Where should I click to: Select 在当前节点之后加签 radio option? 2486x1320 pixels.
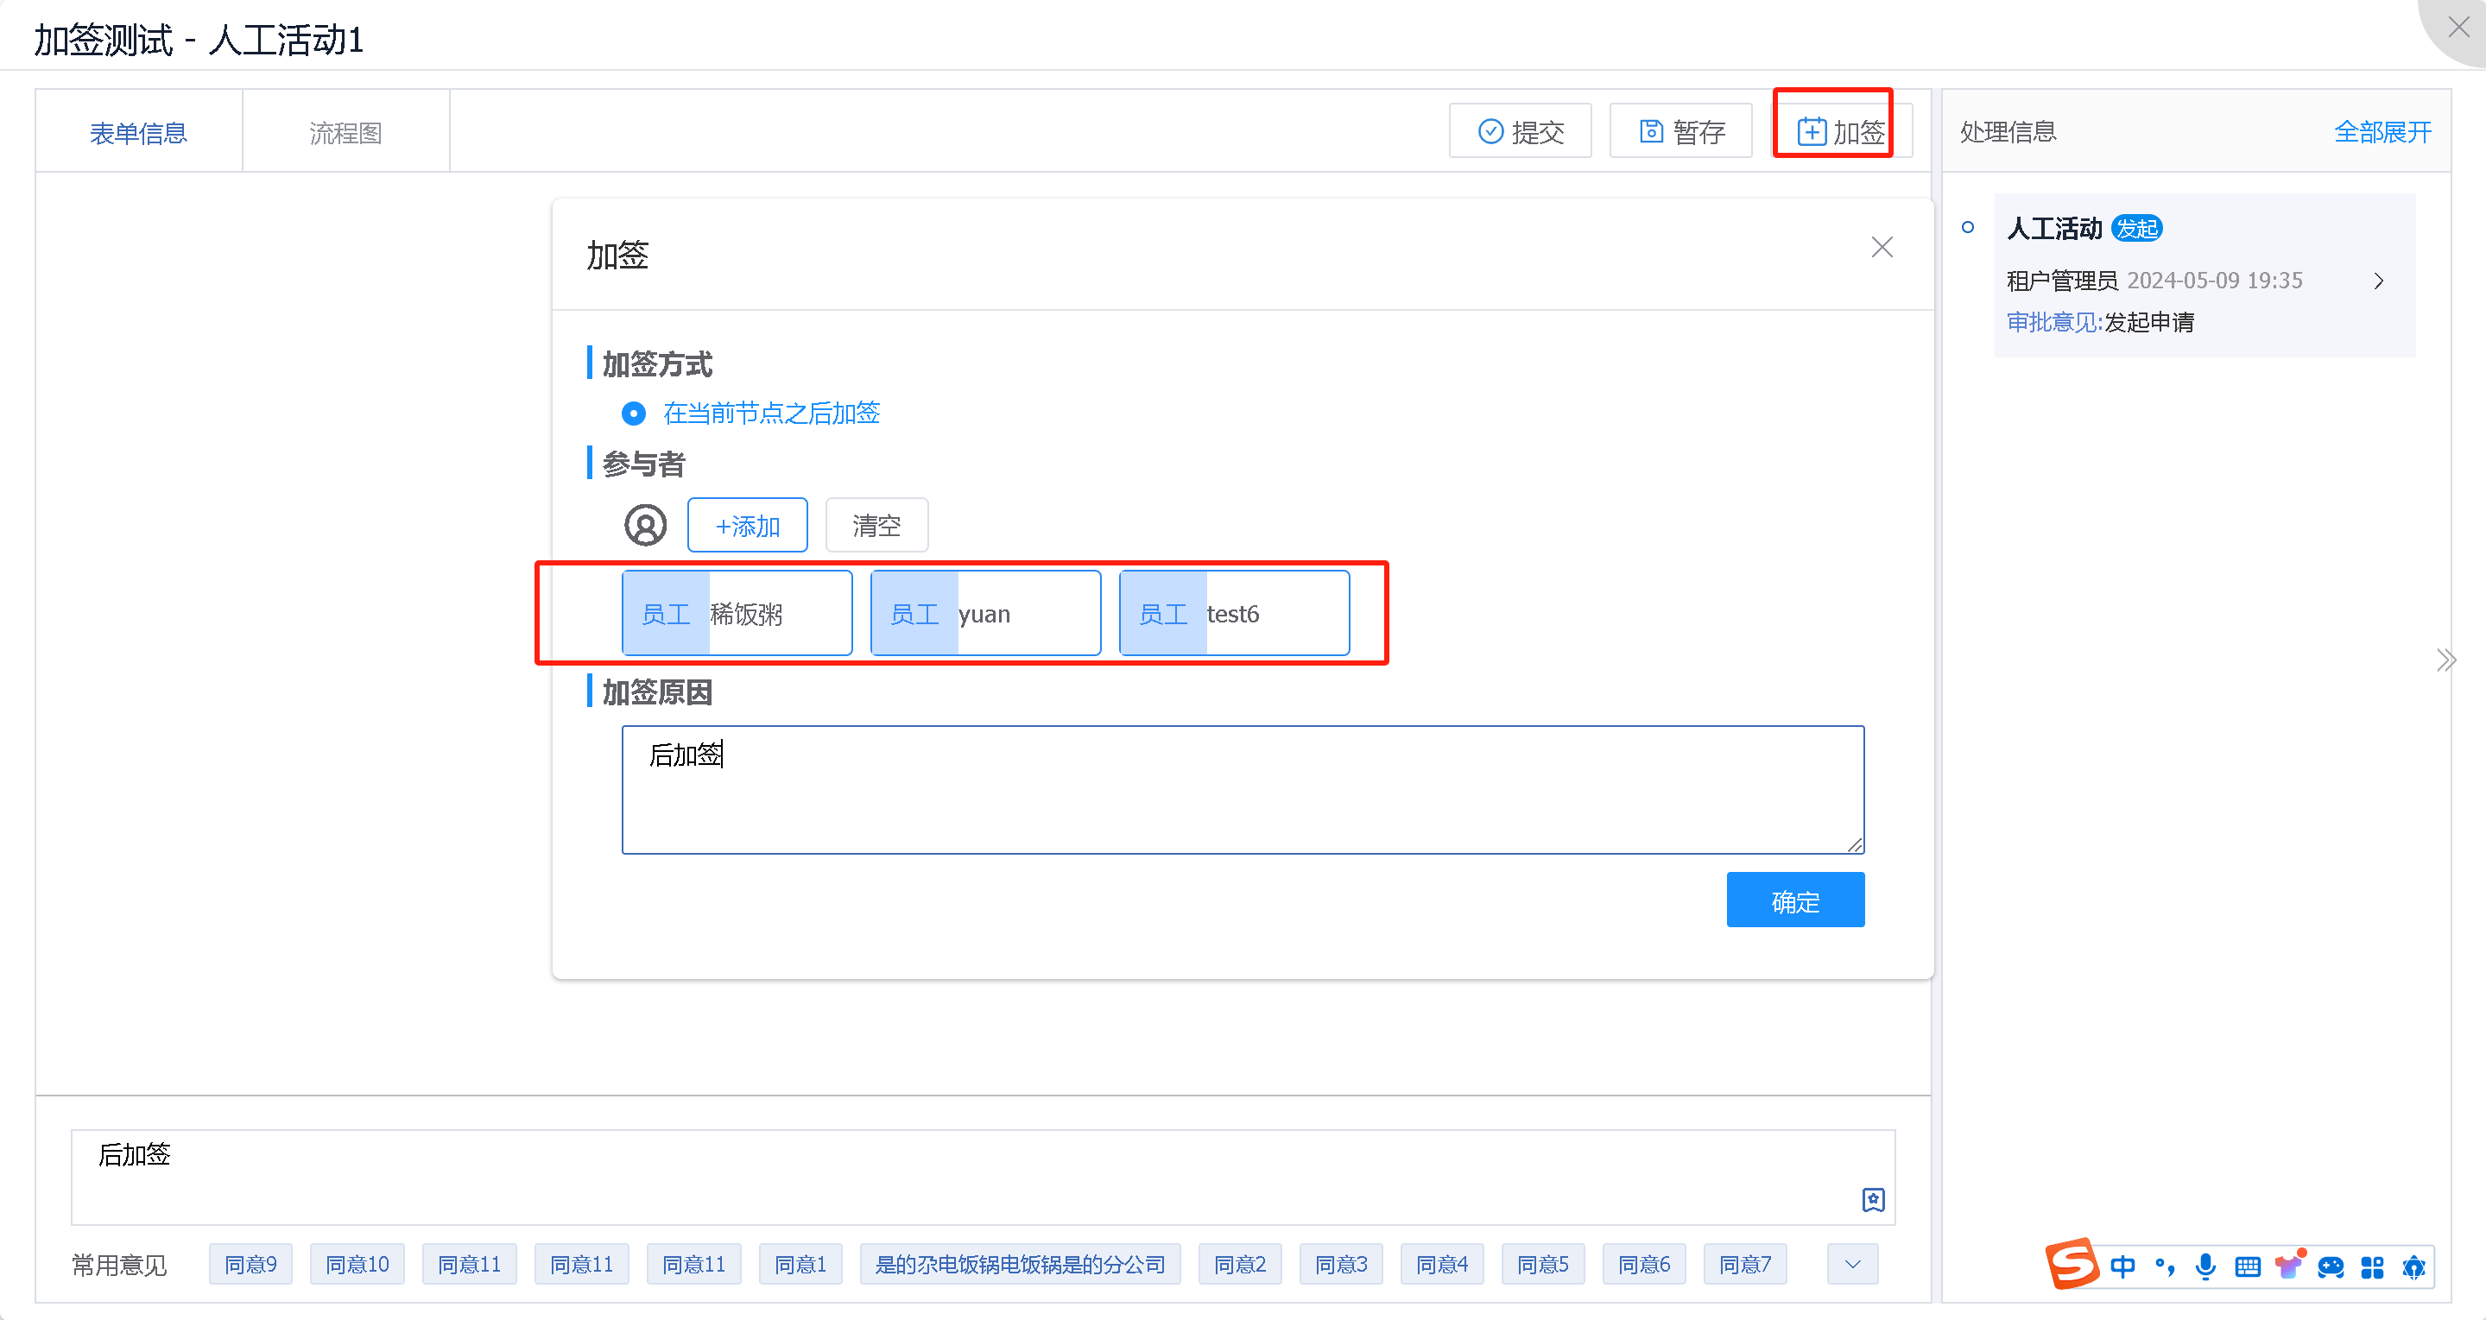[x=633, y=414]
